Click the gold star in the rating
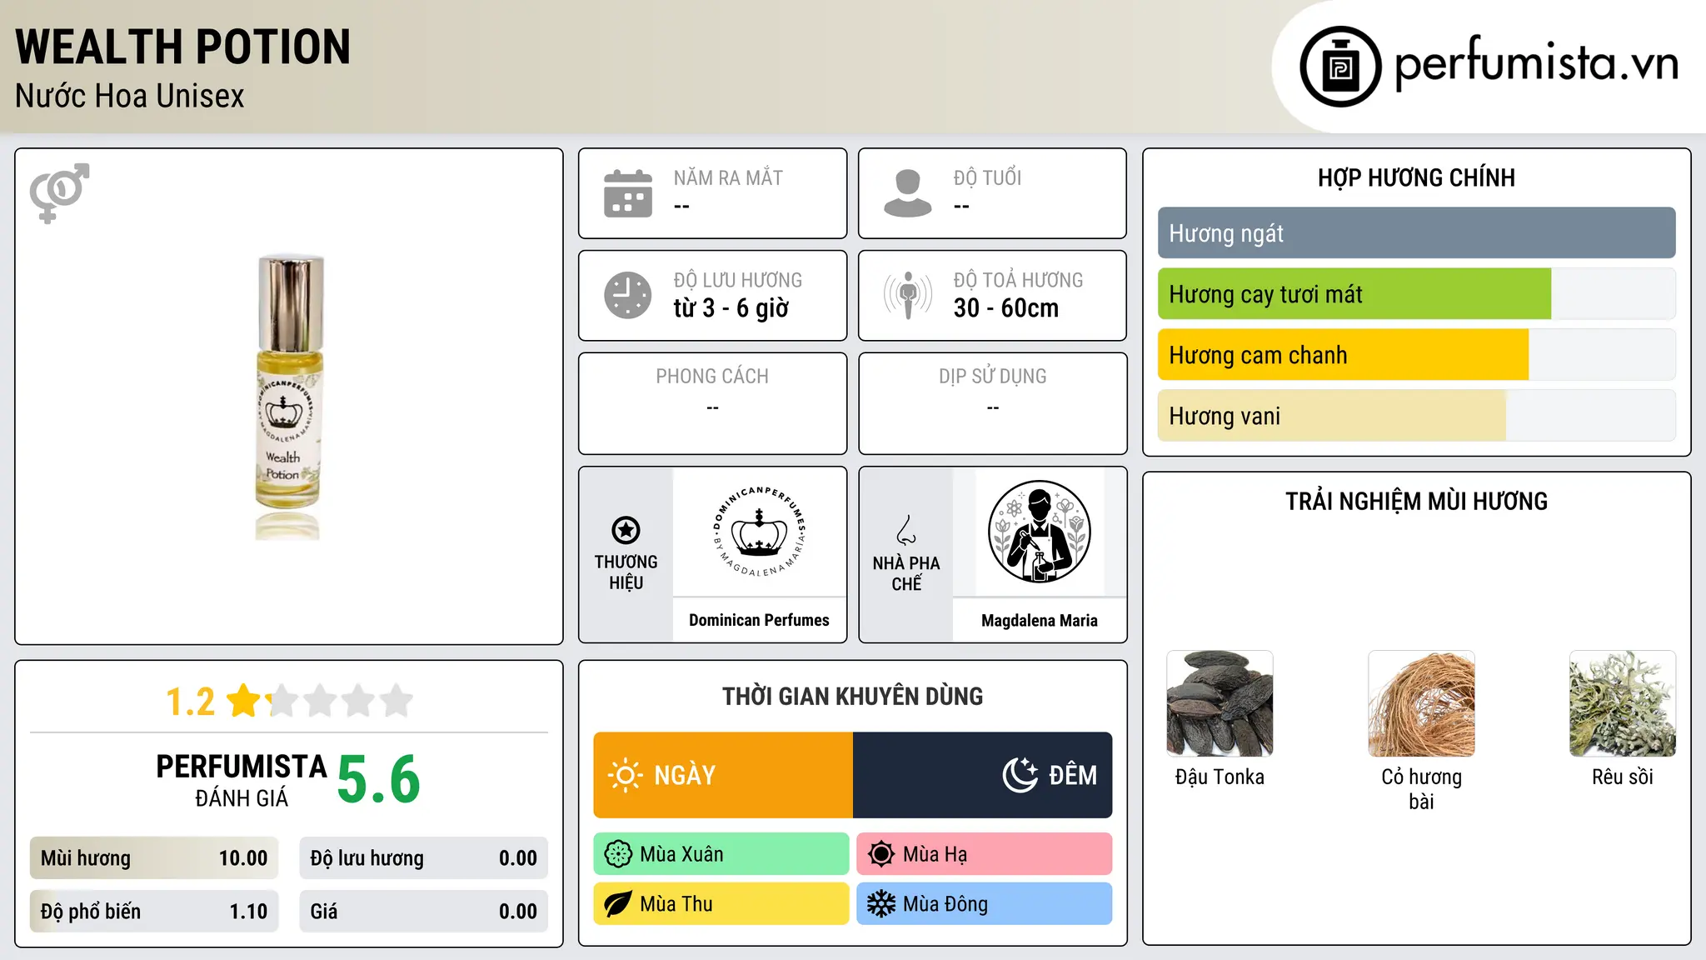The height and width of the screenshot is (960, 1706). pyautogui.click(x=244, y=701)
